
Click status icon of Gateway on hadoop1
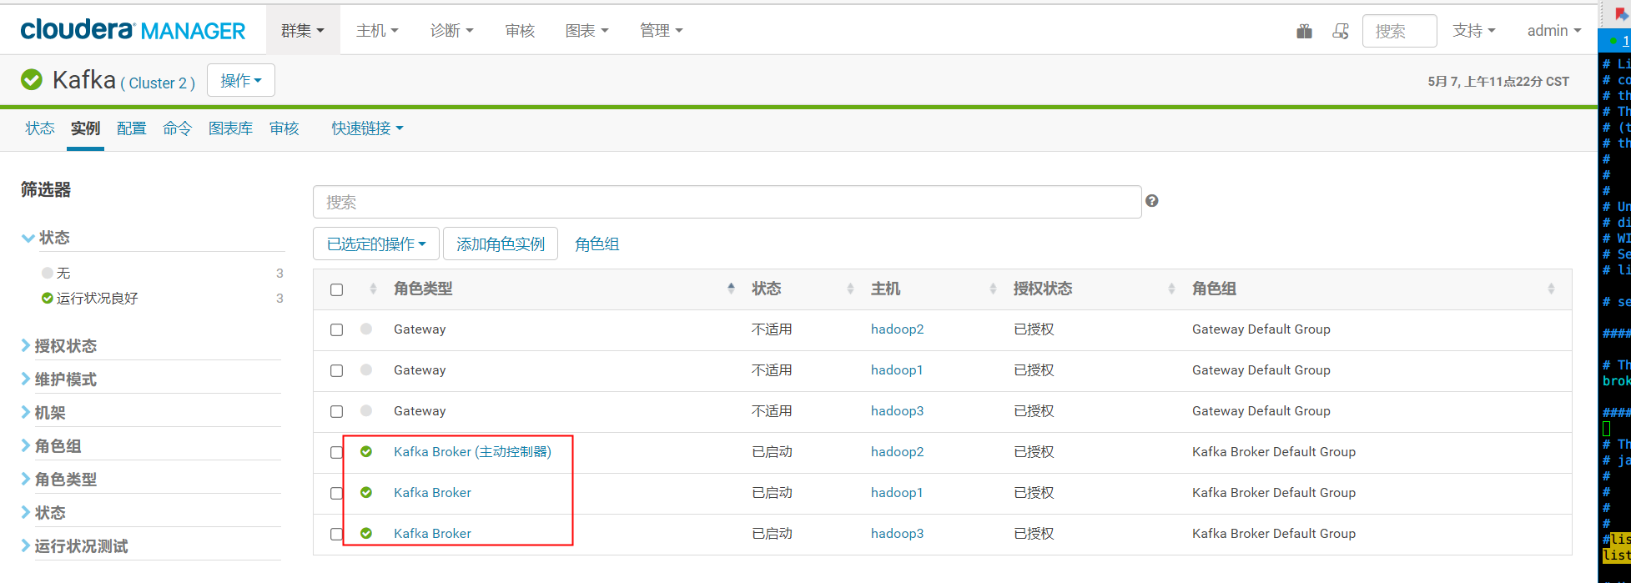coord(366,369)
